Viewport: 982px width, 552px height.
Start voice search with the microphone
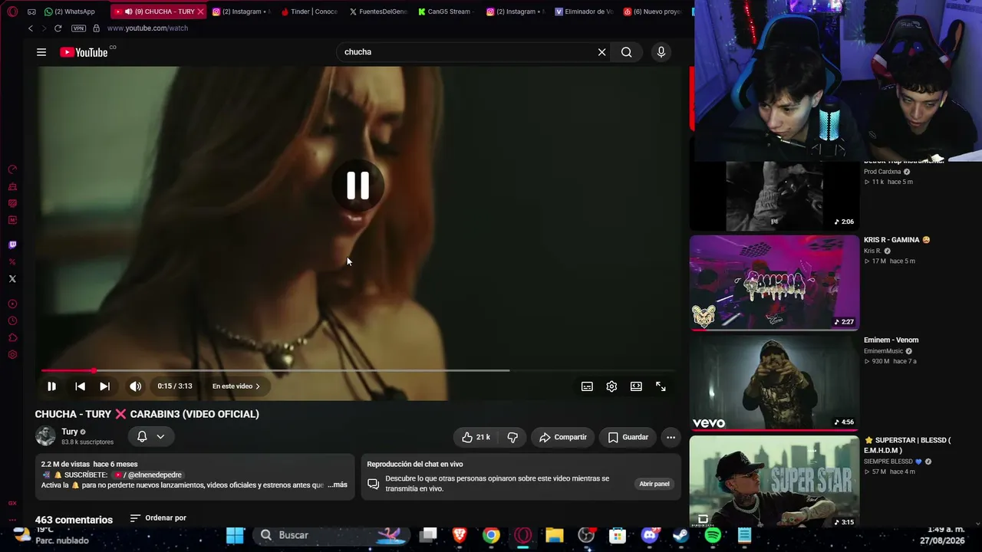pyautogui.click(x=661, y=52)
